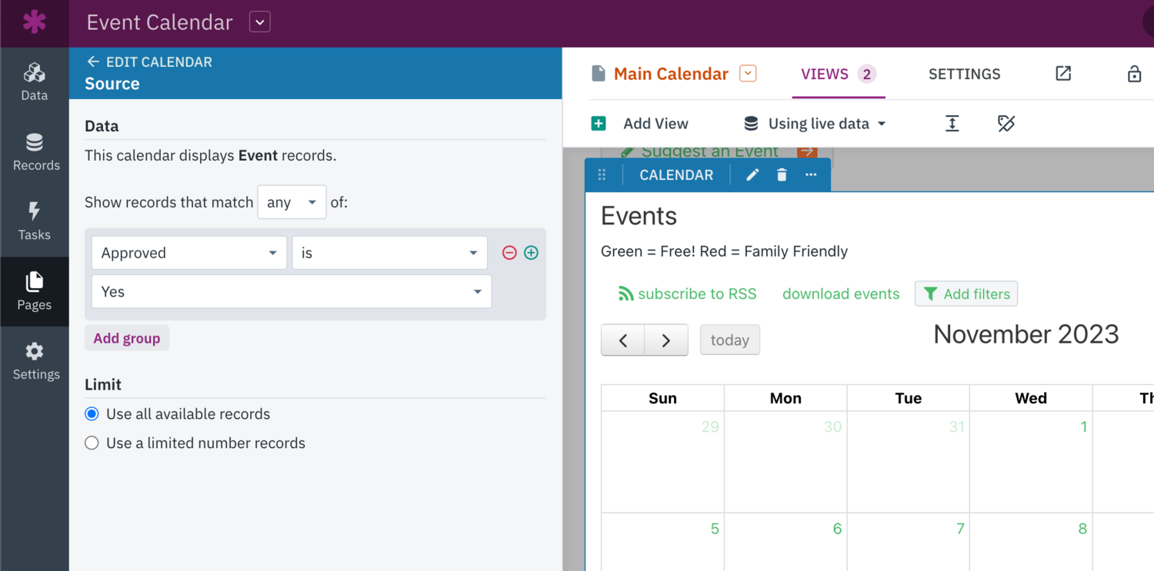
Task: Open the Tasks section in the left sidebar
Action: click(34, 222)
